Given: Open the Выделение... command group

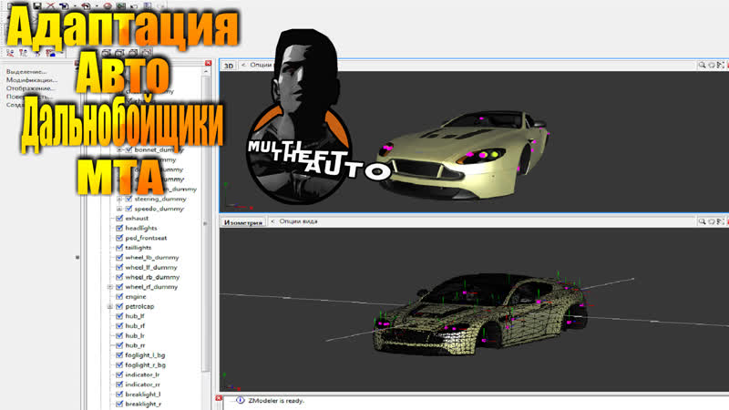Looking at the screenshot, I should pos(26,72).
